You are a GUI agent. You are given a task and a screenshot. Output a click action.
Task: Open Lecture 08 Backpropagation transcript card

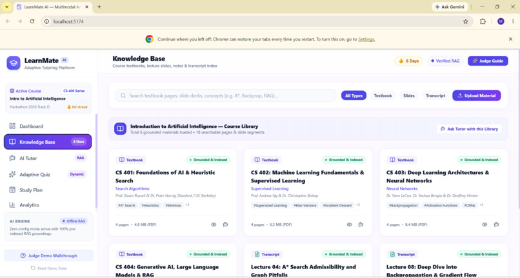click(432, 271)
